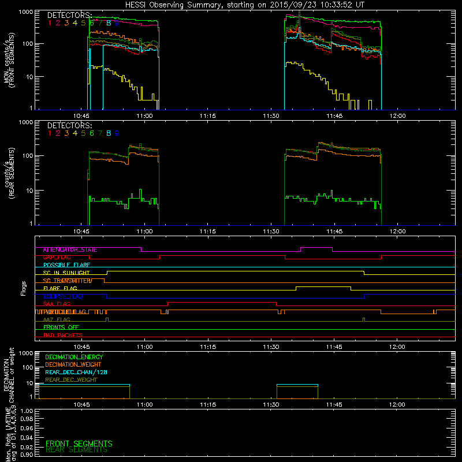Click the 11:00 time label under front segments panel
462x462 pixels.
click(145, 116)
